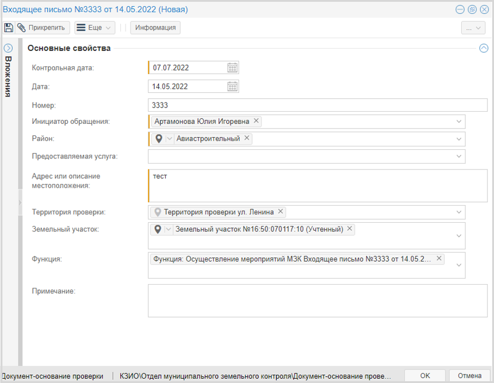Image resolution: width=494 pixels, height=383 pixels.
Task: Minimize the Входящее письмо window
Action: 460,10
